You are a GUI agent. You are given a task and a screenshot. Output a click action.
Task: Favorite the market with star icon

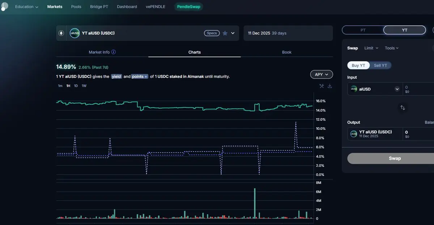point(225,33)
